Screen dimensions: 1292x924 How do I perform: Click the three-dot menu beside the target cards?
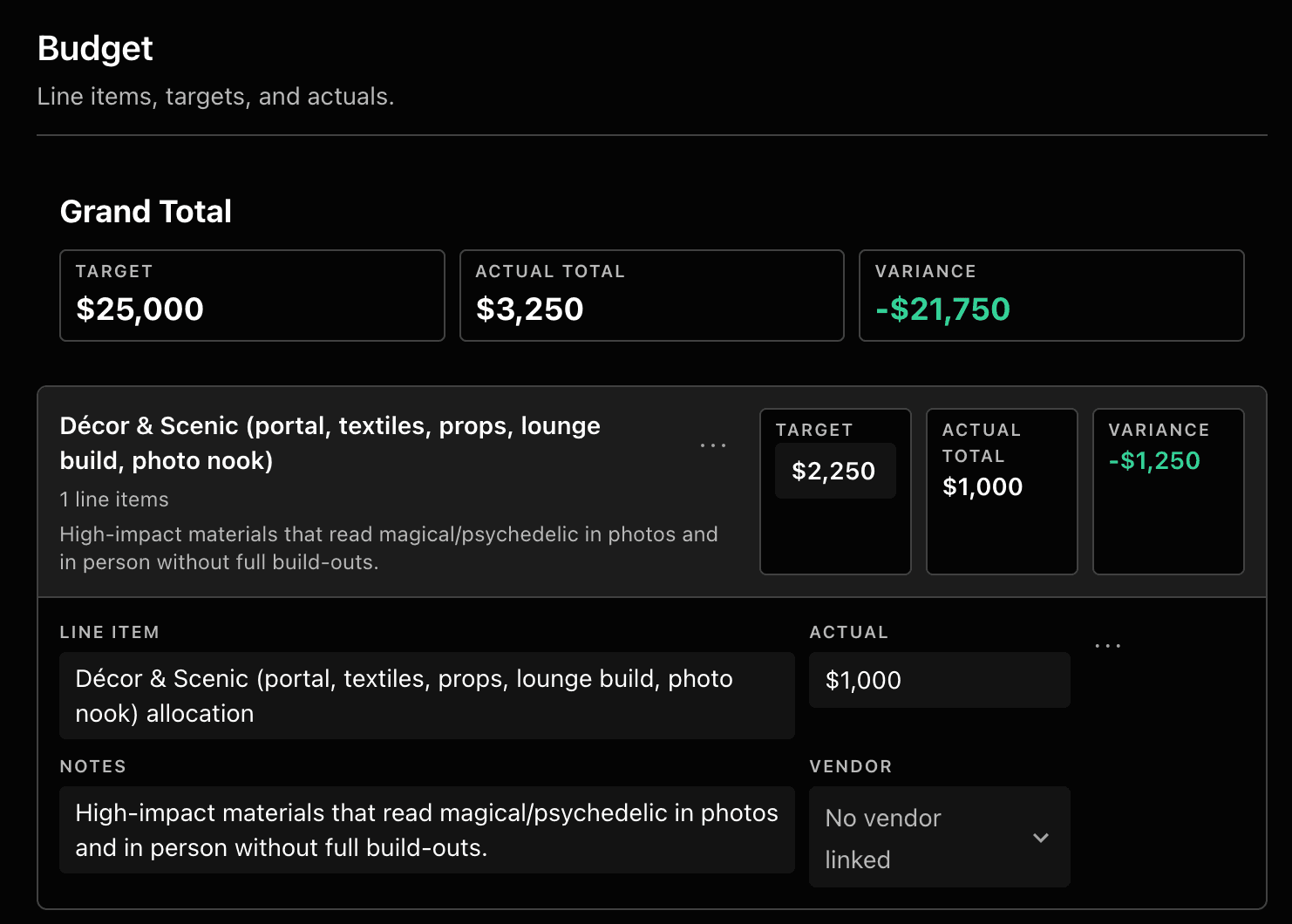[713, 445]
